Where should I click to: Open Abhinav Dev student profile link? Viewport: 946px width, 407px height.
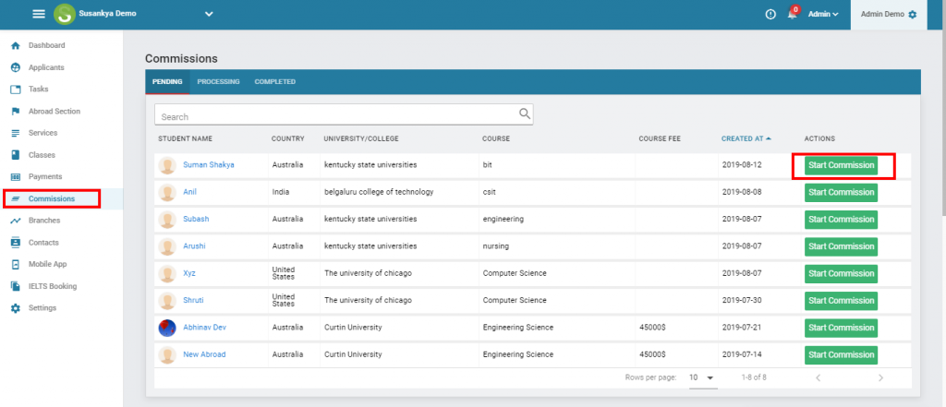[205, 328]
